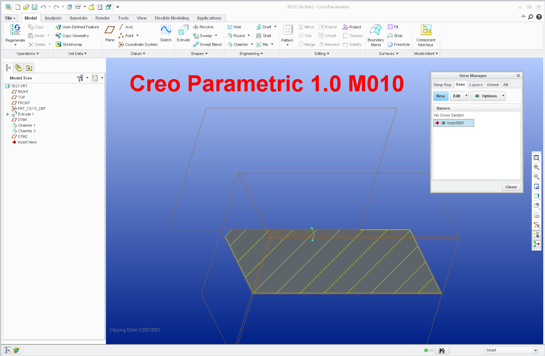Open the Pattern dropdown arrow

[x=287, y=45]
